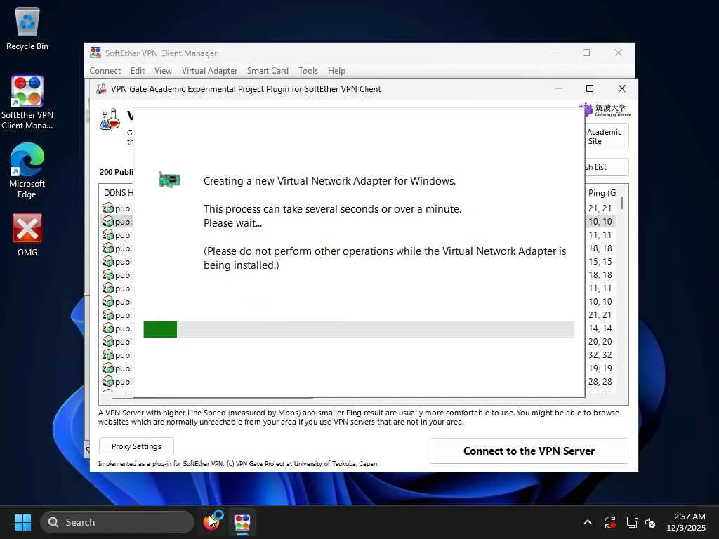Screen dimensions: 719x539
Task: Click the Academic Site button
Action: click(607, 137)
